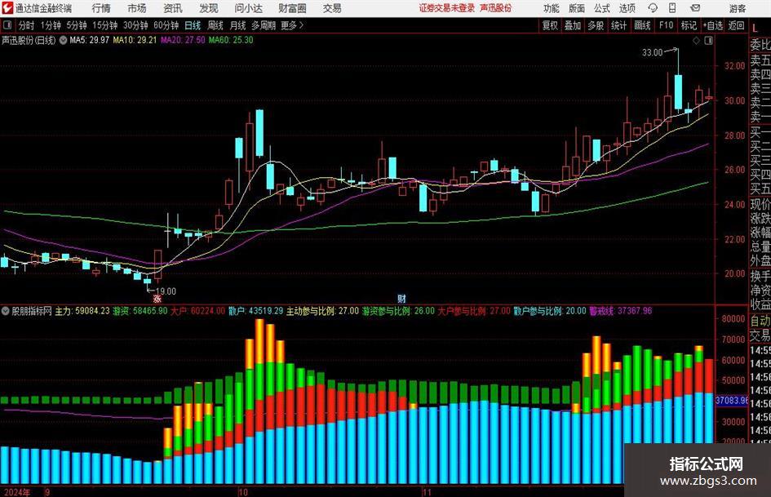771x497 pixels.
Task: Open the 版面 menu
Action: pyautogui.click(x=576, y=8)
